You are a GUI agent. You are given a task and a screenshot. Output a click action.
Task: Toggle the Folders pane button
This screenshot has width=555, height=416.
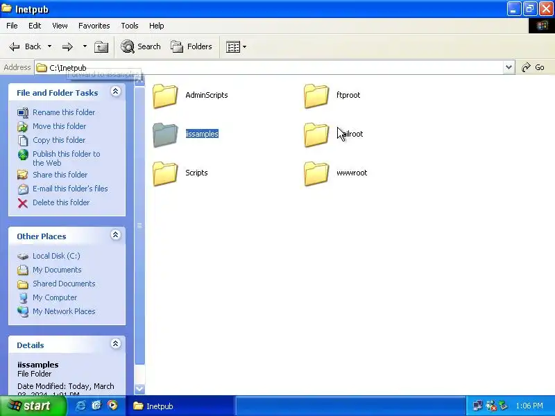(191, 46)
